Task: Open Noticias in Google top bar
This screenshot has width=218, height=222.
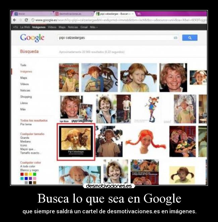Action: tap(73, 27)
